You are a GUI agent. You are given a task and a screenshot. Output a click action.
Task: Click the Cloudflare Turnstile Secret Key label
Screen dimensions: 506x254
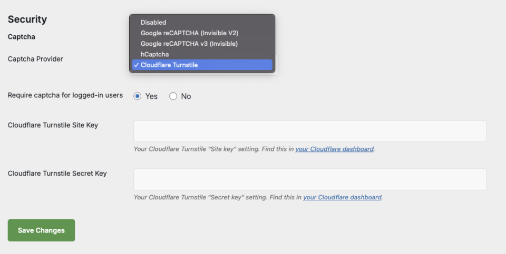57,174
